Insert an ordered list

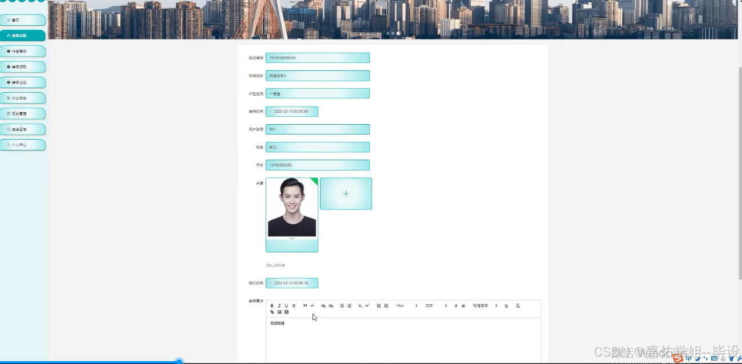(x=342, y=306)
